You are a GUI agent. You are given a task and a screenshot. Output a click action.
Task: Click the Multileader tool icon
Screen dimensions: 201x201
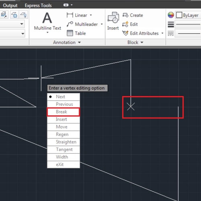click(x=70, y=24)
